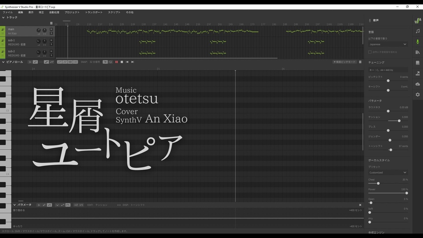Mute the sub-1 track
This screenshot has height=238, width=423.
pyautogui.click(x=51, y=40)
